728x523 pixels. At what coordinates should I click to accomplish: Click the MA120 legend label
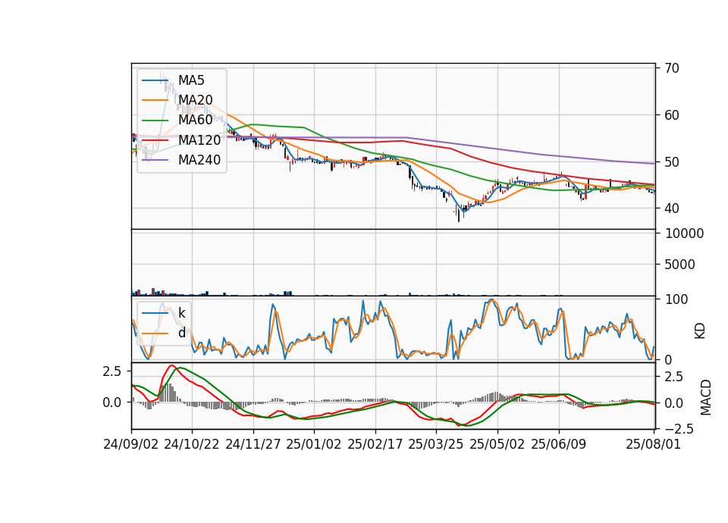[x=199, y=139]
